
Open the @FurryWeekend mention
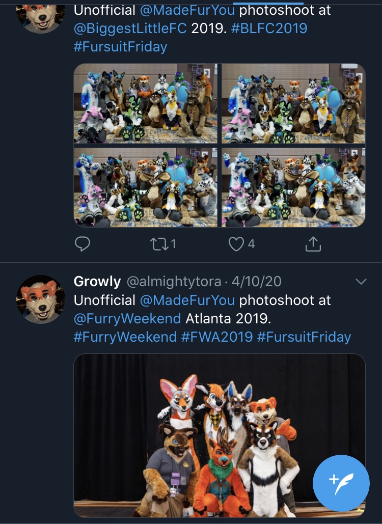(x=127, y=318)
